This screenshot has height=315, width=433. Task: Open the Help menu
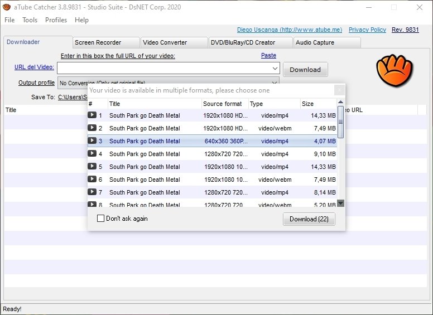point(81,20)
